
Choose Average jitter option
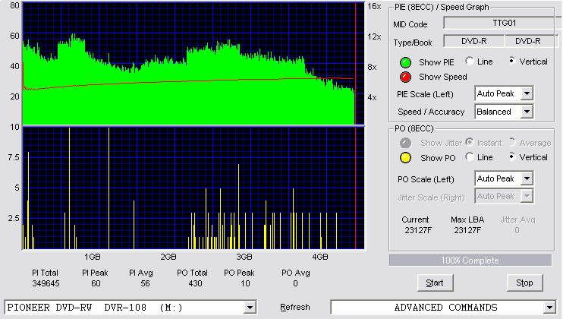tap(512, 142)
